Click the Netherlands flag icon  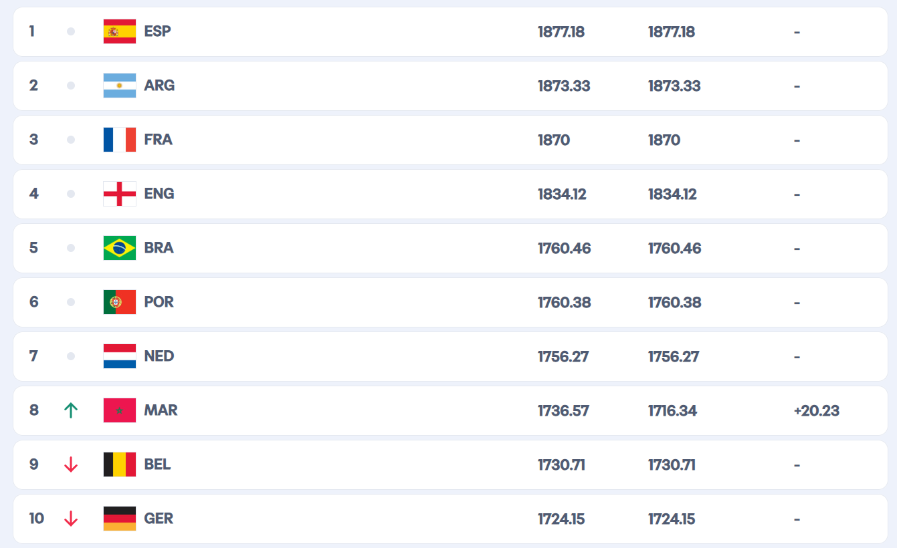pos(120,356)
